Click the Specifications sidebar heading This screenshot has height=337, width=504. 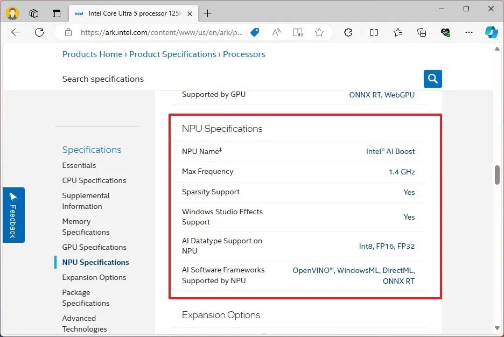(92, 150)
